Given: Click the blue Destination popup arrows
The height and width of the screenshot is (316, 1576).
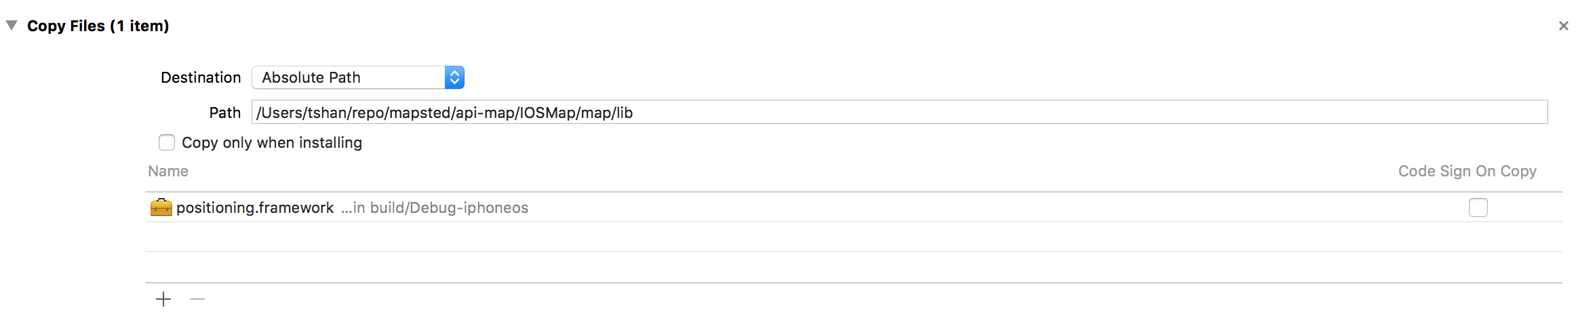Looking at the screenshot, I should point(454,77).
